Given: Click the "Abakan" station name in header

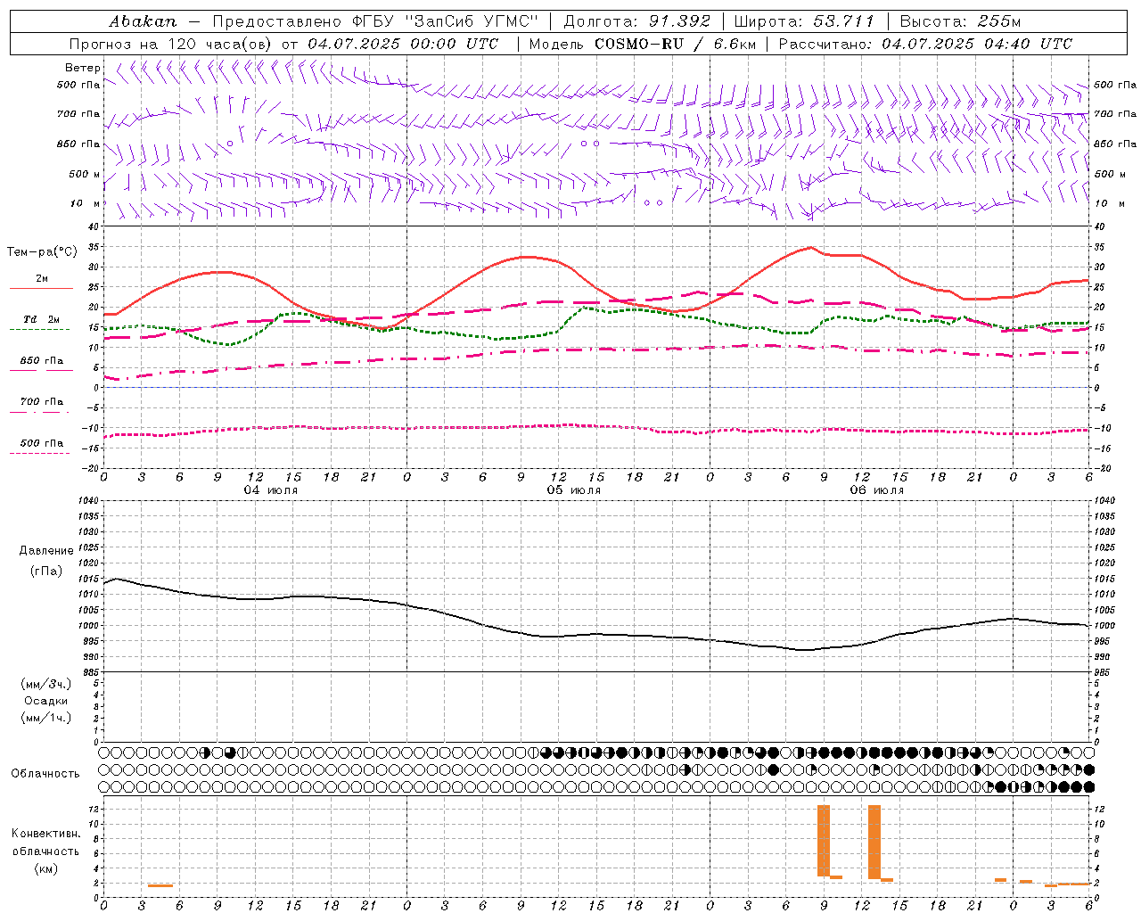Looking at the screenshot, I should (143, 21).
